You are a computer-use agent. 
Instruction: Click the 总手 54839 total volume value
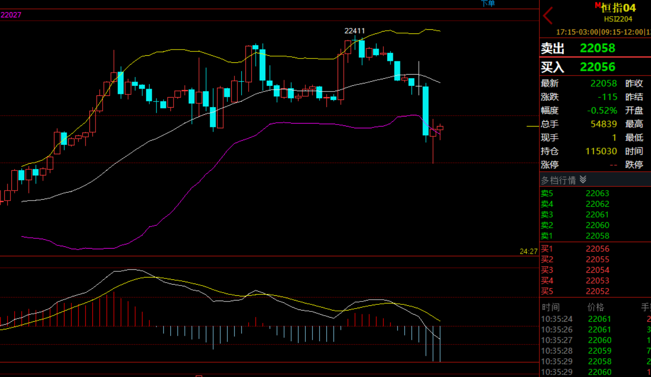pos(604,124)
